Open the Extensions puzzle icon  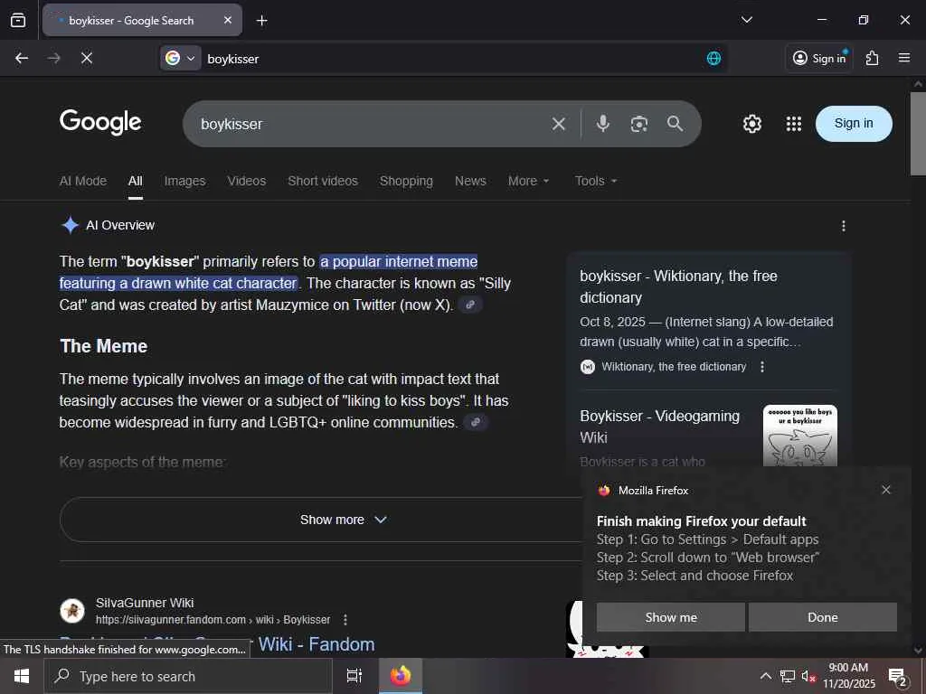point(873,58)
